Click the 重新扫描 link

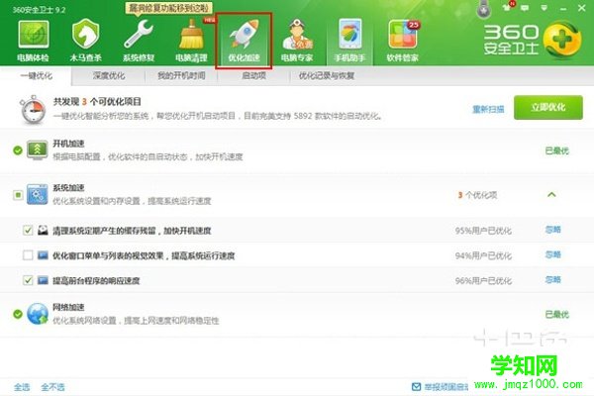pos(488,110)
